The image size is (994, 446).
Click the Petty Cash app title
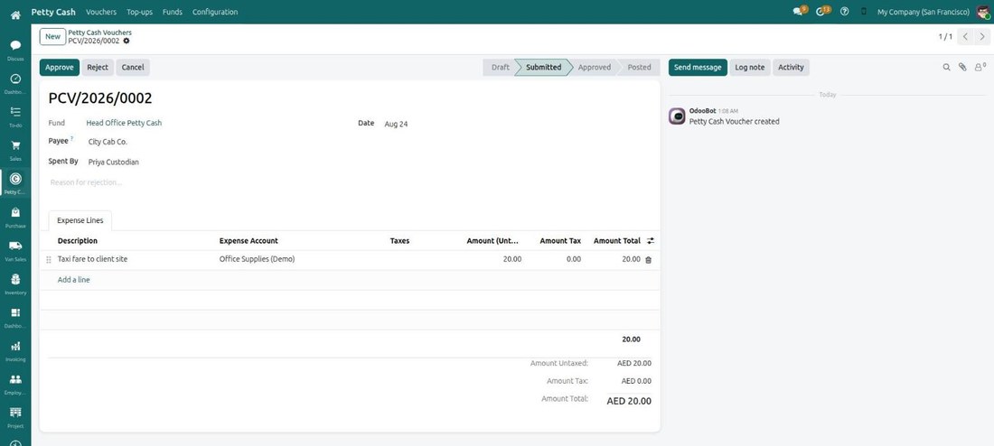point(53,12)
